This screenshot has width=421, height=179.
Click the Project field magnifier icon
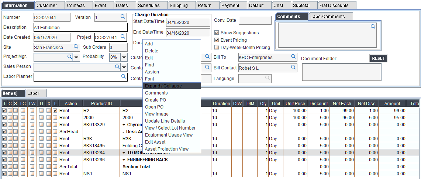(x=123, y=37)
